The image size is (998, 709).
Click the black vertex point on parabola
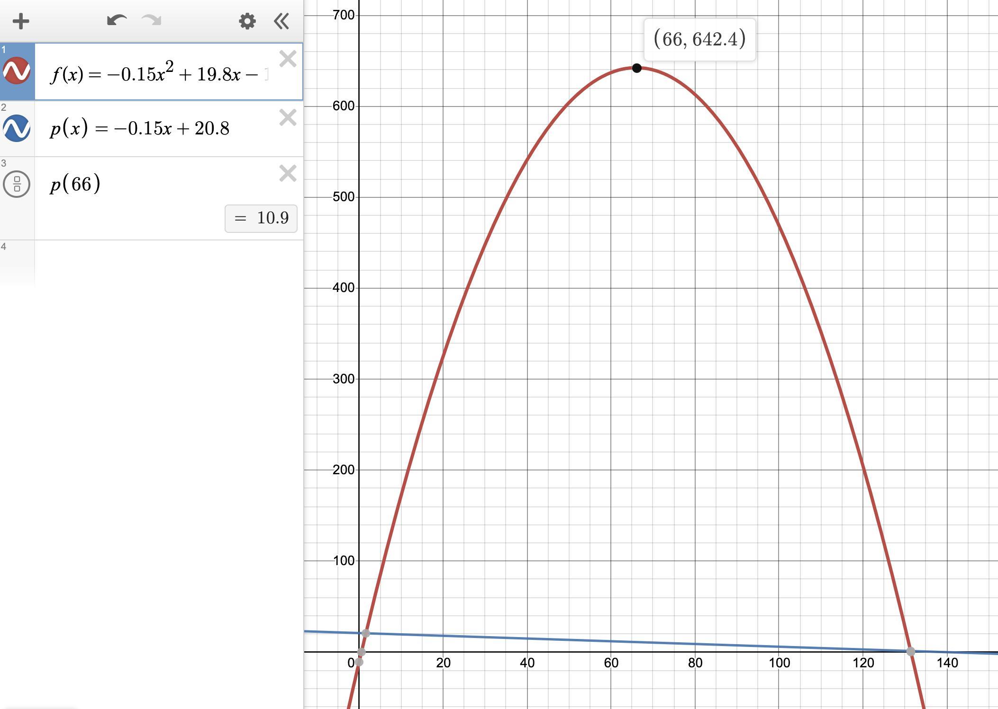click(637, 68)
